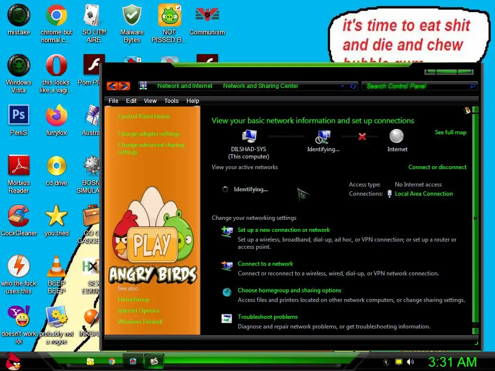Click 'See full map' link
495x371 pixels.
click(451, 132)
